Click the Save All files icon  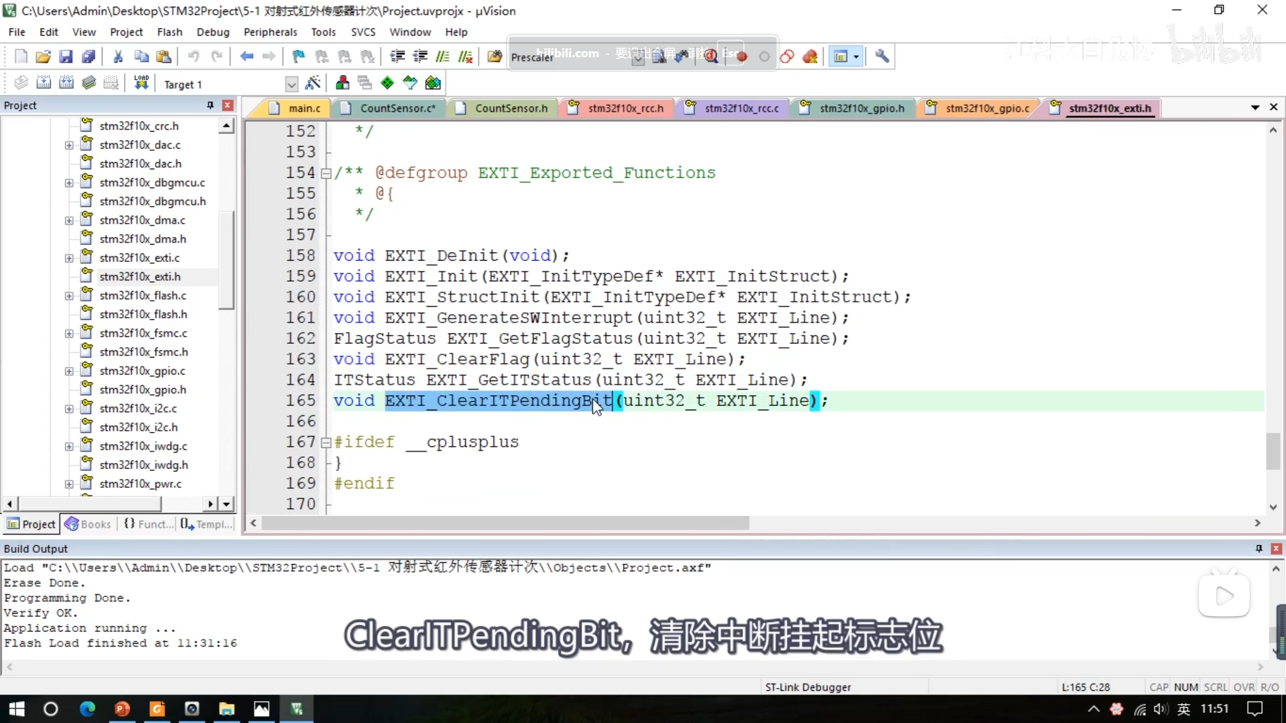(x=88, y=56)
